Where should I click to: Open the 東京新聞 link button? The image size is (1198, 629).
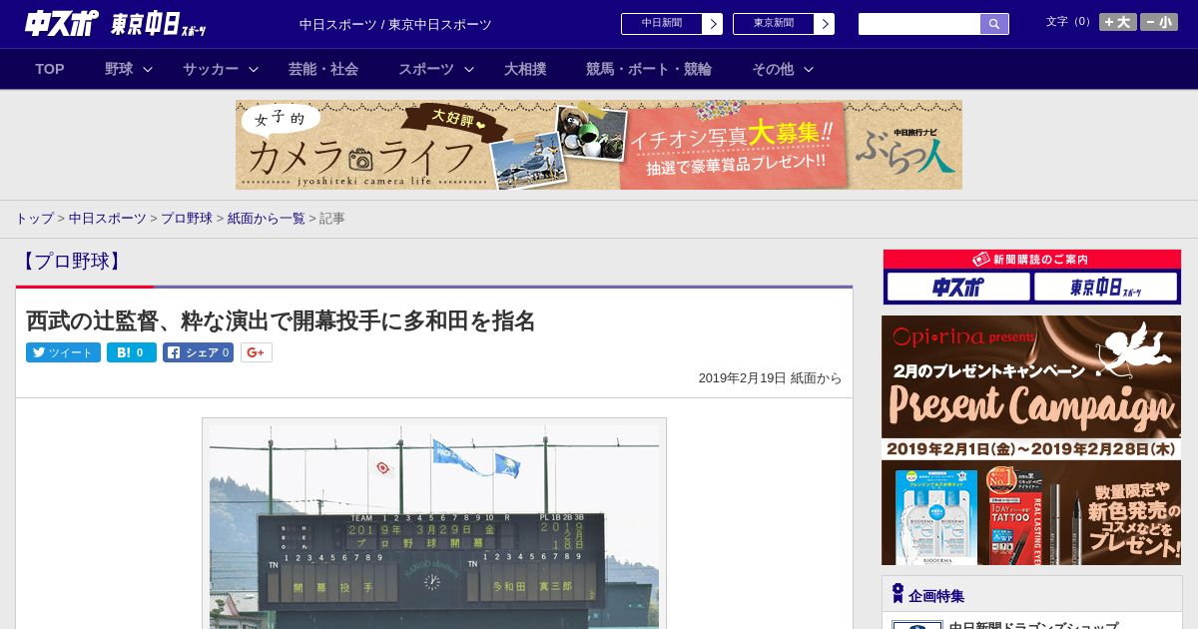pyautogui.click(x=784, y=24)
